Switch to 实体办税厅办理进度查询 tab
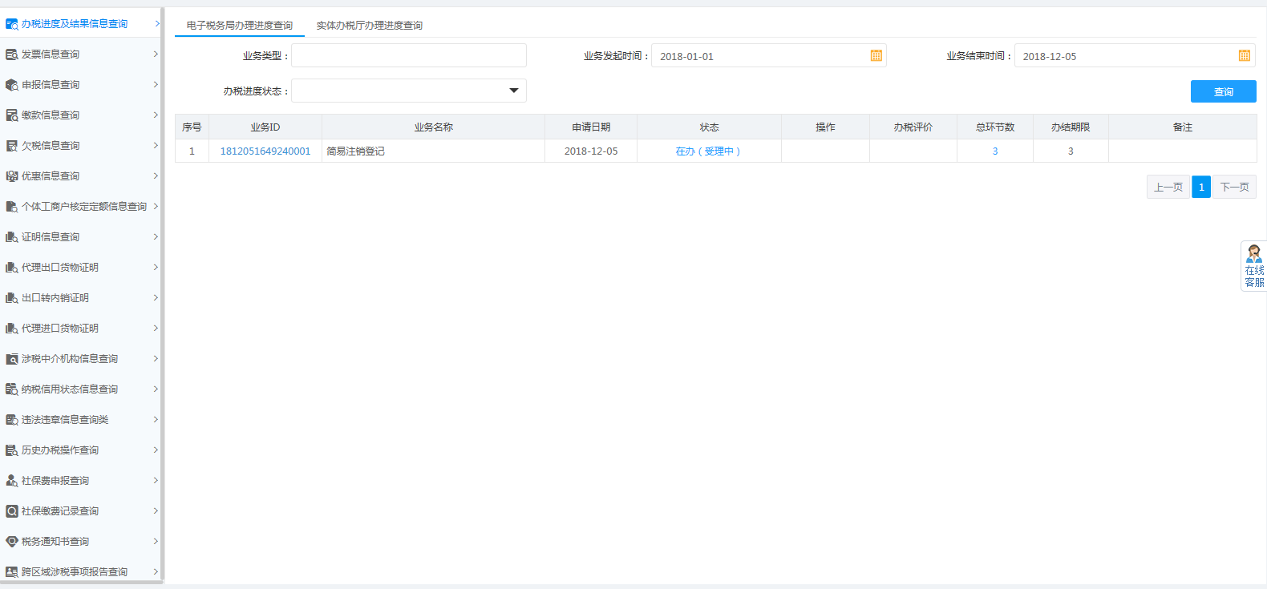This screenshot has height=589, width=1267. coord(369,26)
